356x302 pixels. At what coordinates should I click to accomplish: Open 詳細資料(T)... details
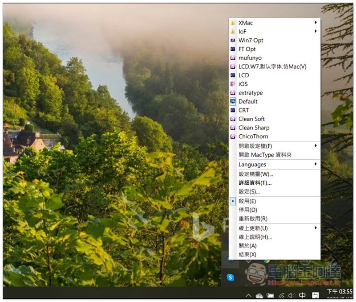point(275,183)
